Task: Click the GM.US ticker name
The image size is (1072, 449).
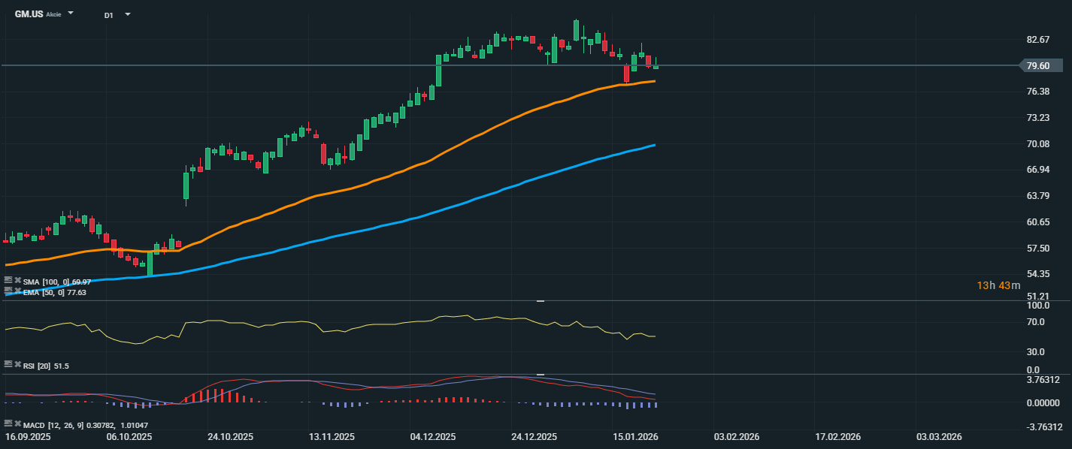Action: [29, 14]
